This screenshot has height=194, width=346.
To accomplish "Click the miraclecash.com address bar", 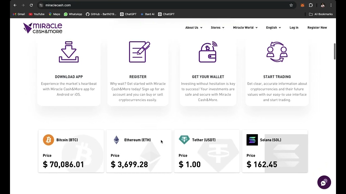I will tap(162, 5).
